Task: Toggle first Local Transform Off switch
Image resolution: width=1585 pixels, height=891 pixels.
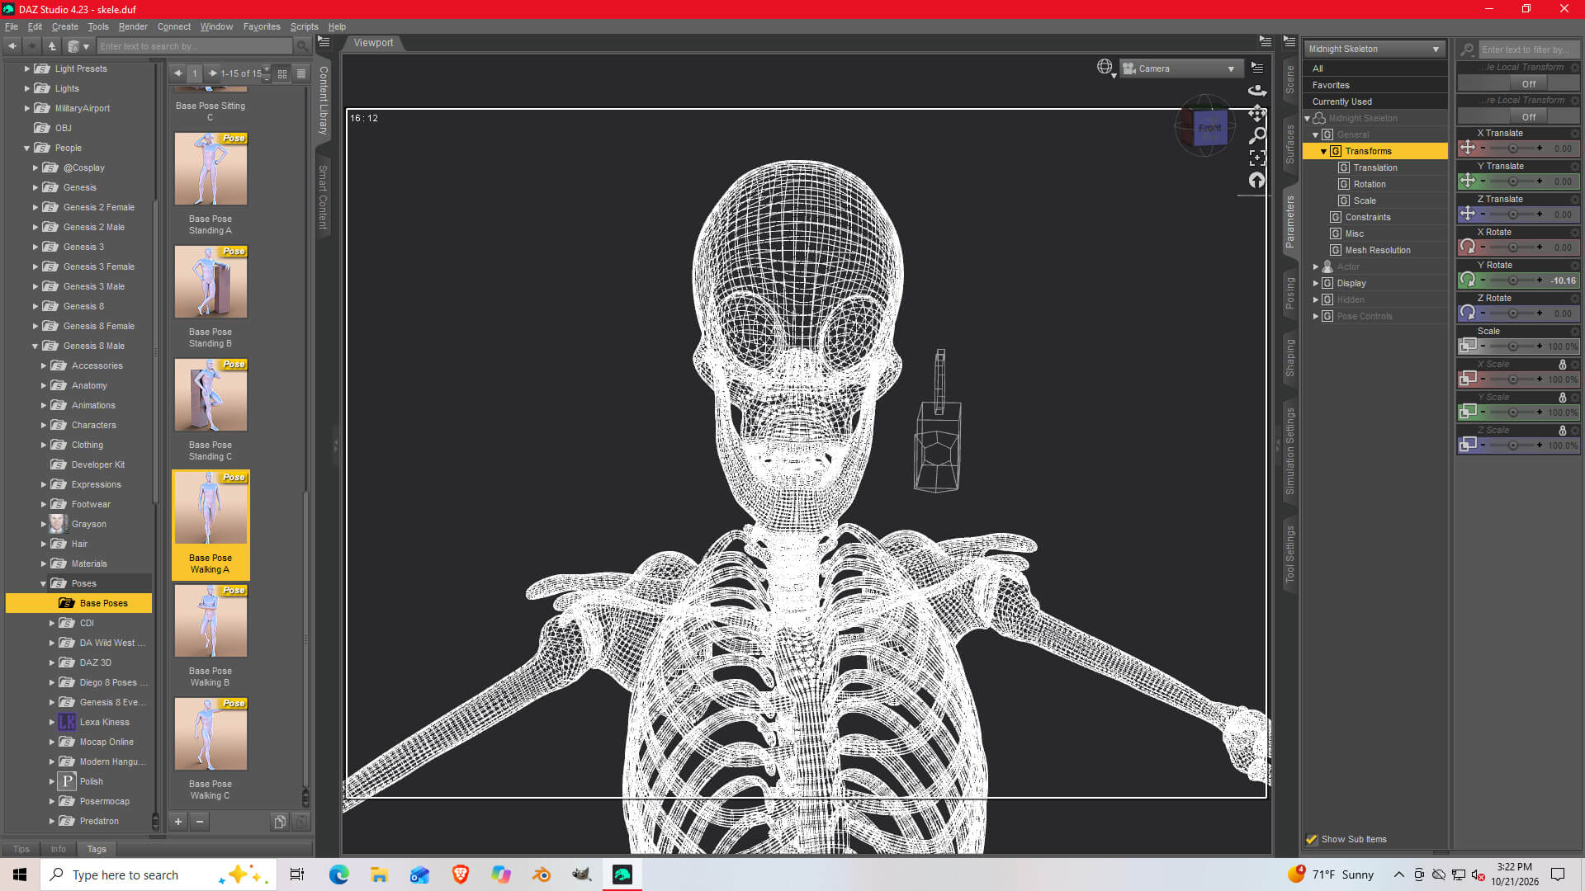Action: pos(1529,83)
